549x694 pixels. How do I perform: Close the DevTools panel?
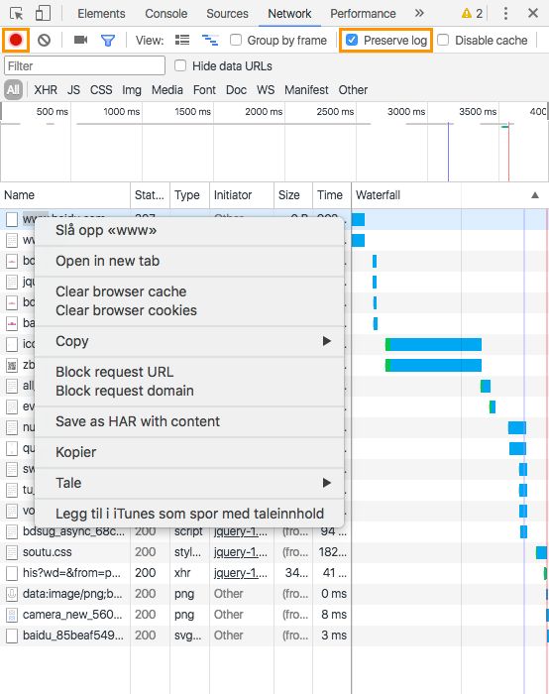point(533,13)
